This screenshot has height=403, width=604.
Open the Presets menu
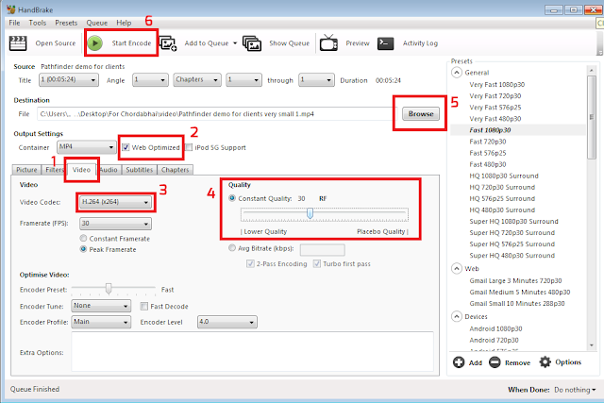[x=66, y=23]
